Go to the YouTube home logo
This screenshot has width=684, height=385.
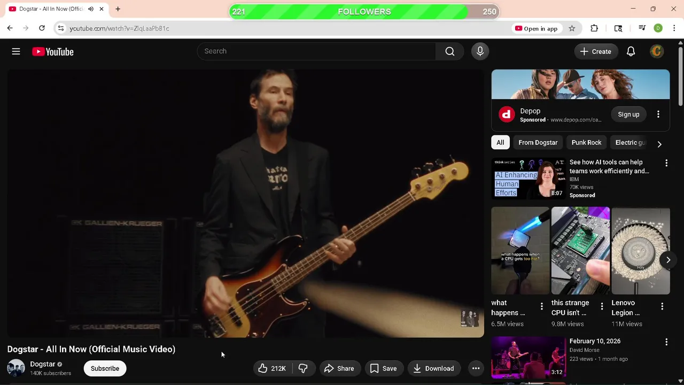coord(53,51)
